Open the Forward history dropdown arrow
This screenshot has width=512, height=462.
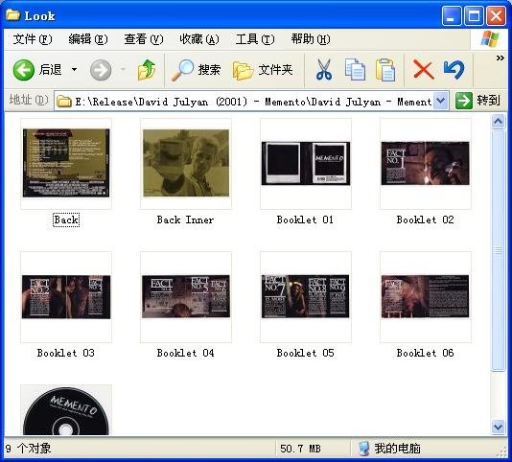coord(123,70)
